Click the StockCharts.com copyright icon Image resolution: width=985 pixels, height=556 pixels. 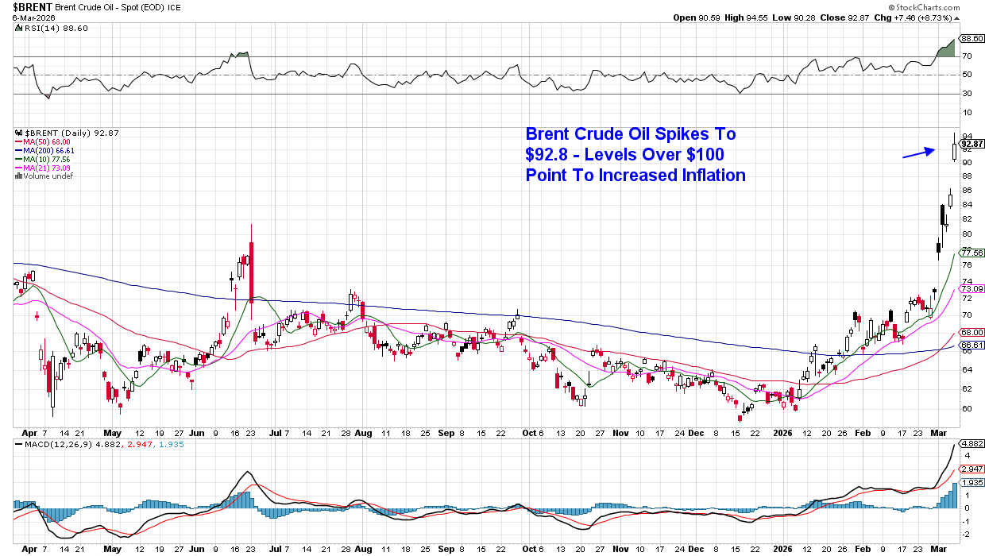tap(892, 7)
